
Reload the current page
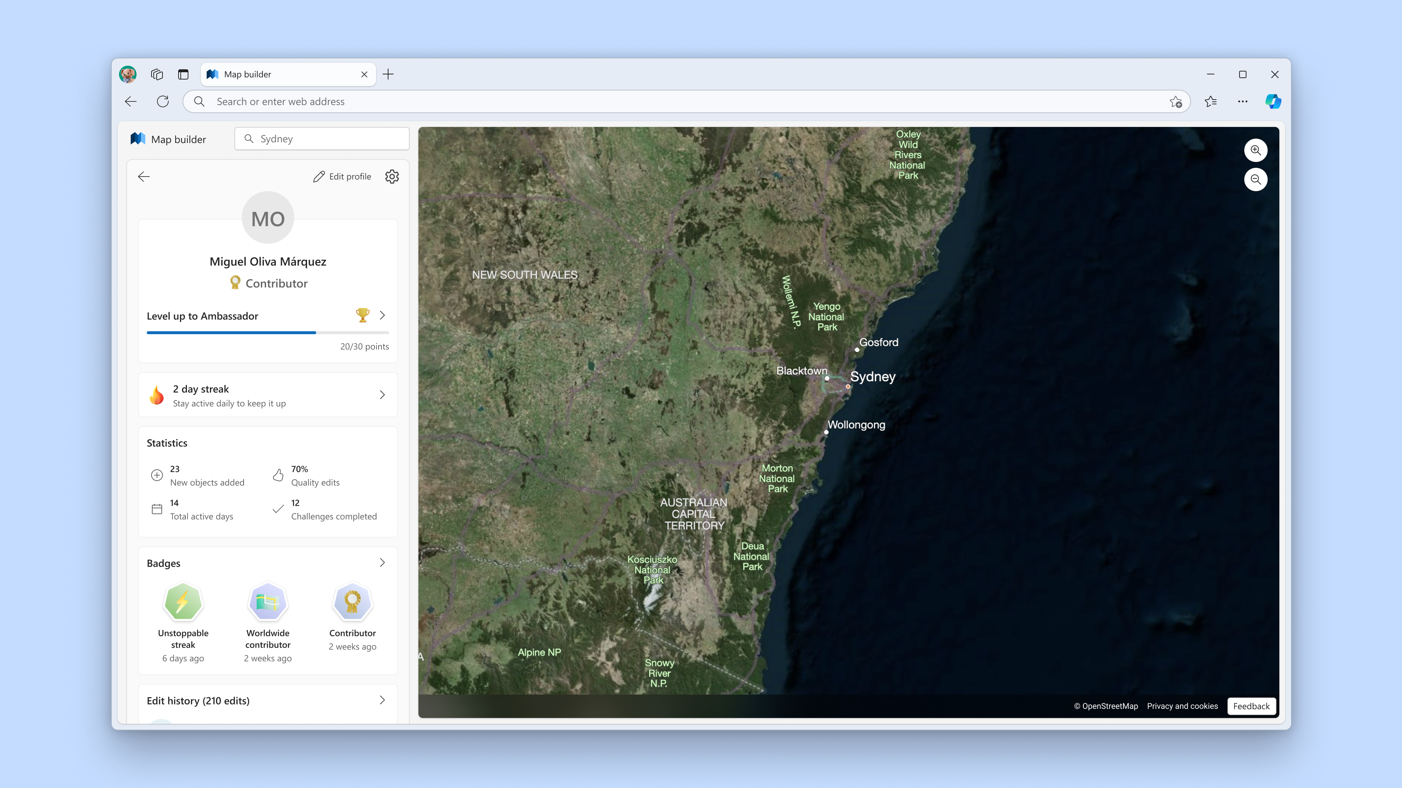click(x=163, y=102)
